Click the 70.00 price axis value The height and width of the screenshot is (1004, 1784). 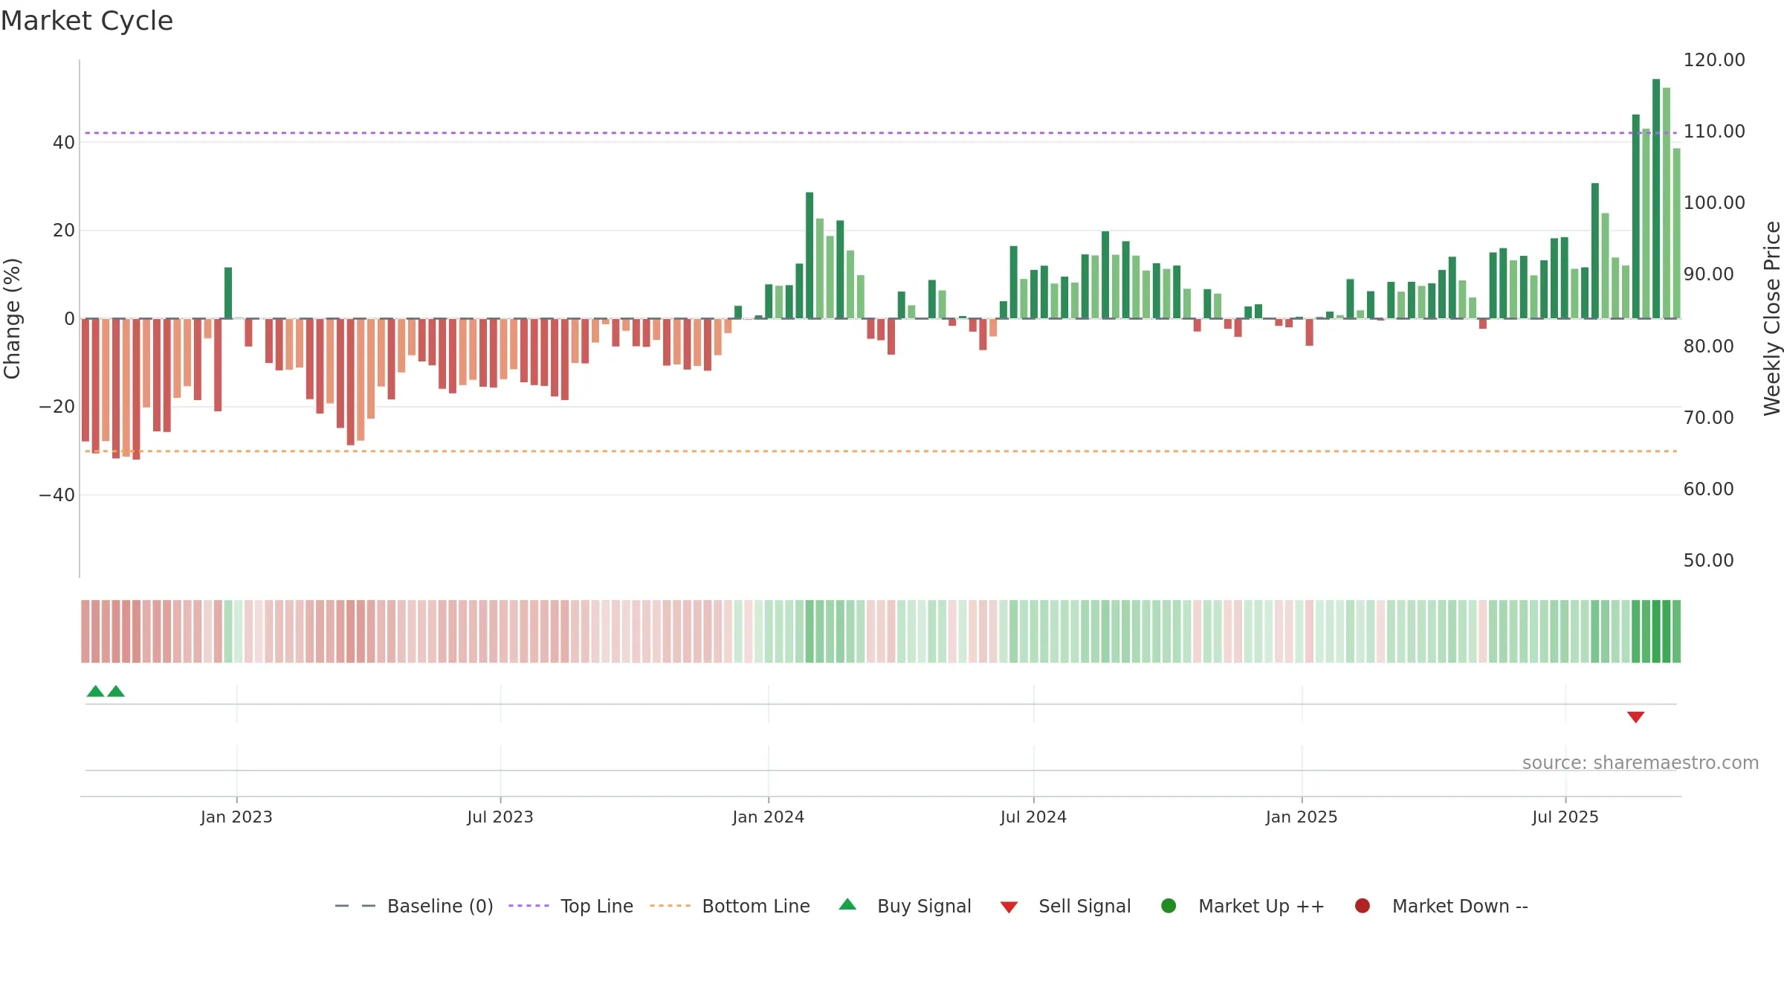(1708, 418)
